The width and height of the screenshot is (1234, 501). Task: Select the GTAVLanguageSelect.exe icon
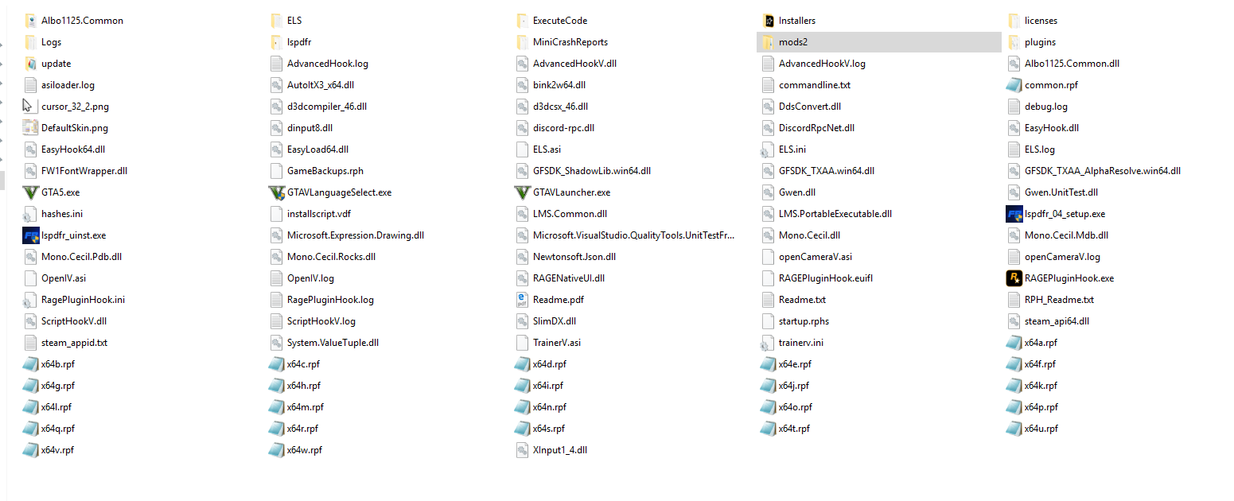[276, 192]
